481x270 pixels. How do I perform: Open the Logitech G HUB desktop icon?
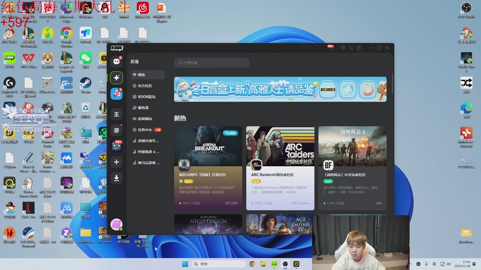tap(10, 87)
